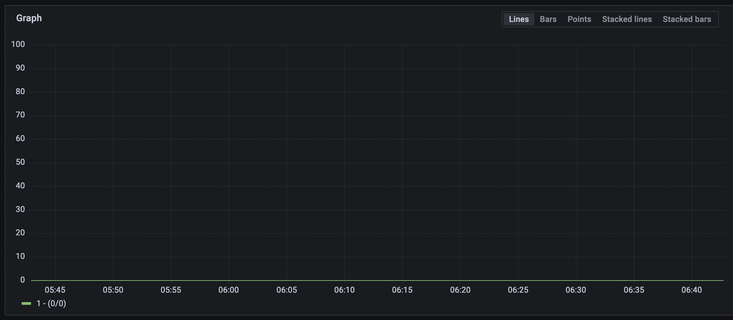
Task: Click the 05:55 time axis label
Action: pyautogui.click(x=171, y=290)
